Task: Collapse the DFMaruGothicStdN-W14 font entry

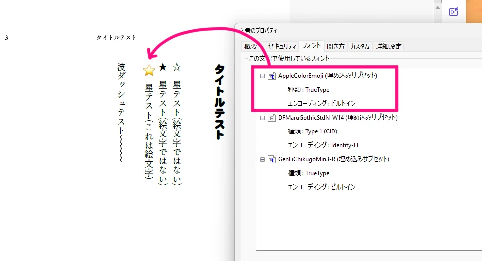Action: (x=262, y=118)
